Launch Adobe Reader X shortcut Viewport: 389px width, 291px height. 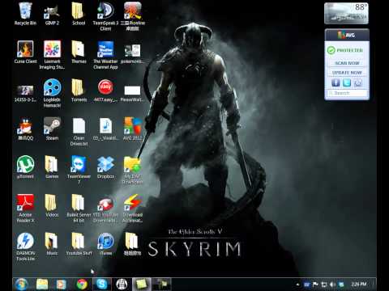click(25, 209)
